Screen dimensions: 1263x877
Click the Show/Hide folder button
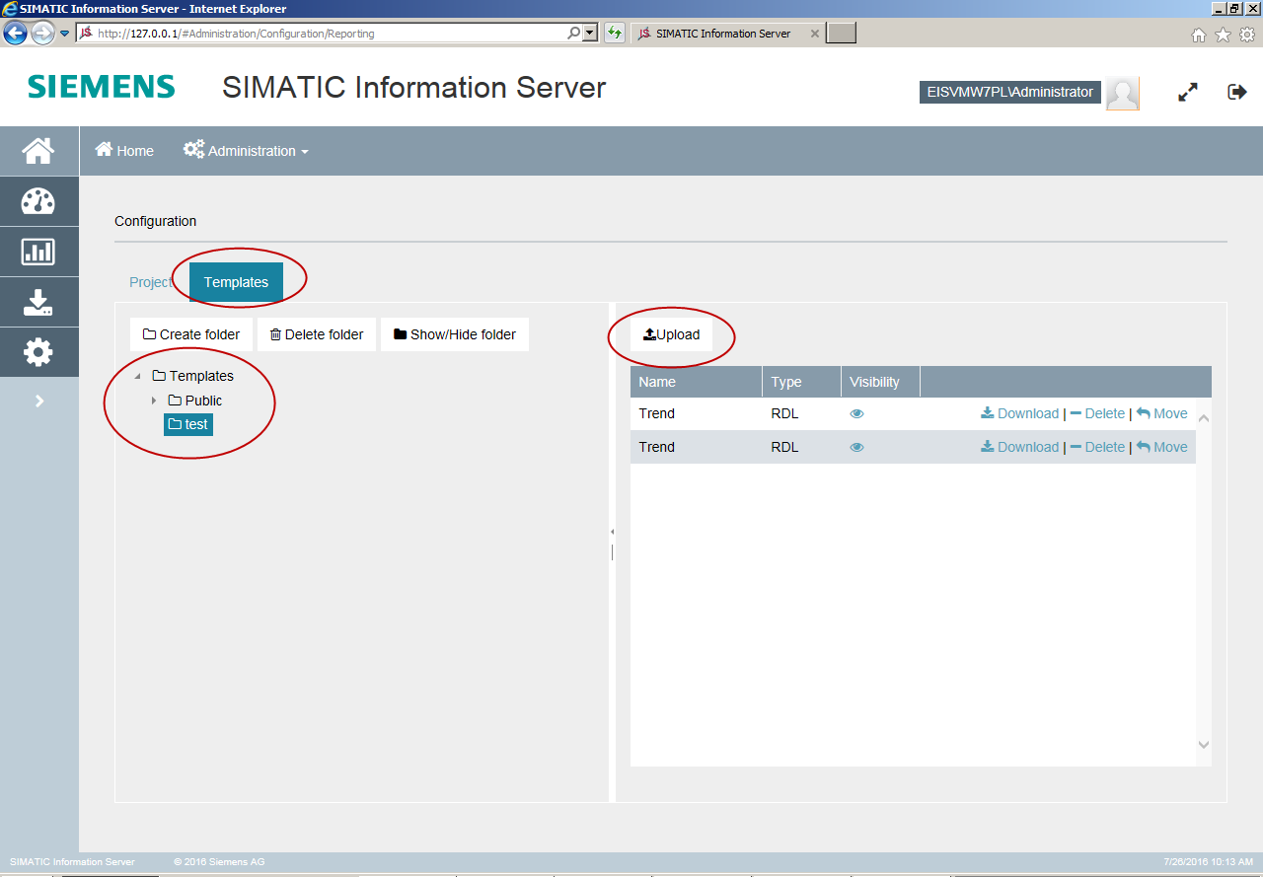pyautogui.click(x=455, y=334)
